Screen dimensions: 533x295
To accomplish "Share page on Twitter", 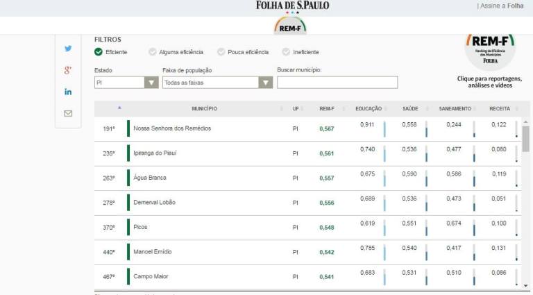I will pyautogui.click(x=68, y=49).
